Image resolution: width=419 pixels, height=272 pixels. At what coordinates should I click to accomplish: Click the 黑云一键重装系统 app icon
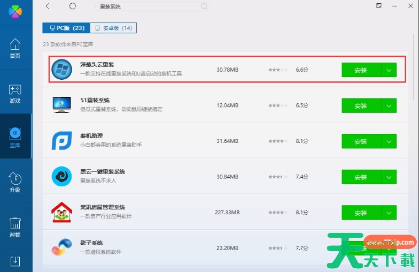[x=62, y=176]
